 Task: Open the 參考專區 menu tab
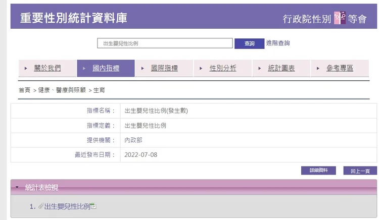tap(340, 68)
